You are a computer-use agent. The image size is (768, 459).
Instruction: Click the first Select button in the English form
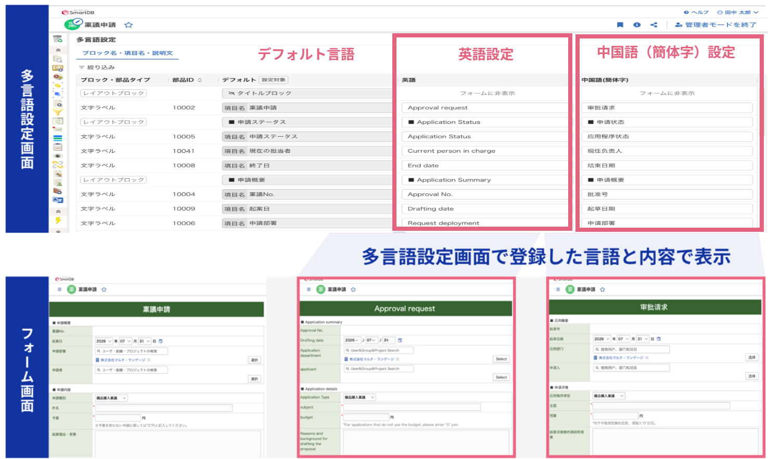click(x=501, y=359)
